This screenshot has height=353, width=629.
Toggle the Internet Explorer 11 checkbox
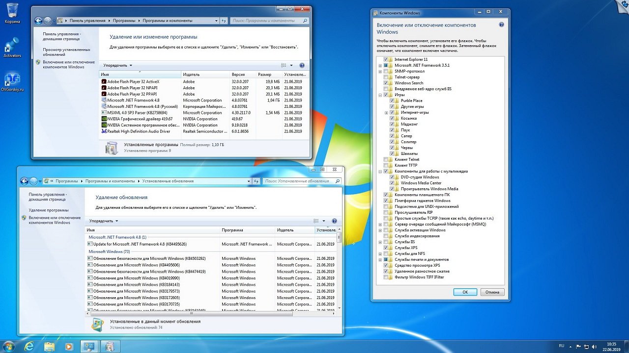(x=386, y=59)
